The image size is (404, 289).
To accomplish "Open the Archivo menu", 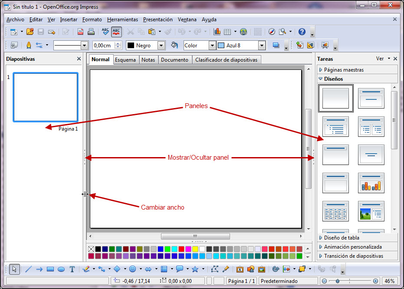I will 15,20.
